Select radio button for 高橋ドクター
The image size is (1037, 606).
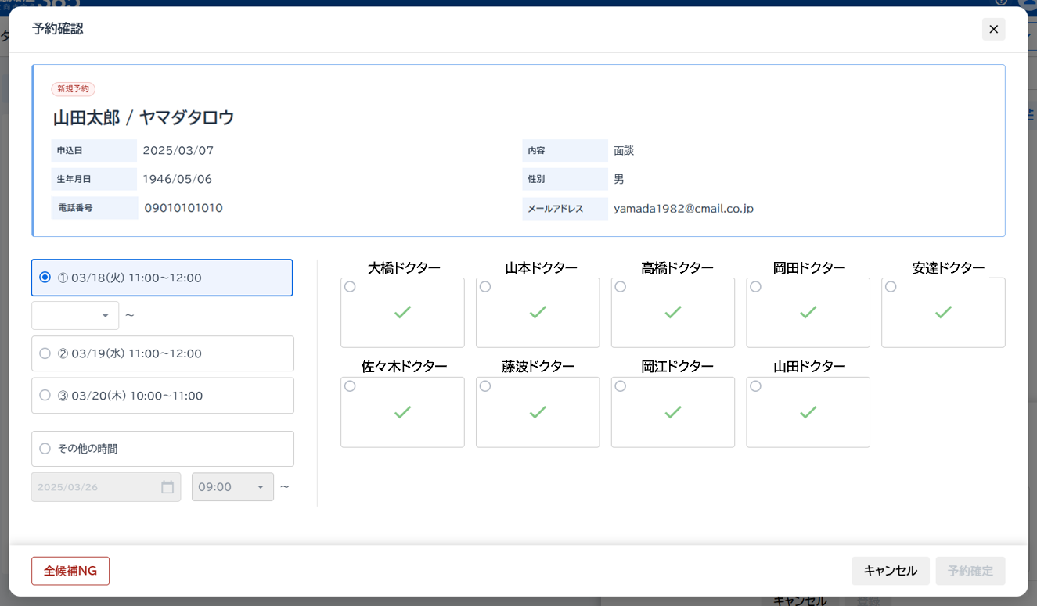coord(621,287)
